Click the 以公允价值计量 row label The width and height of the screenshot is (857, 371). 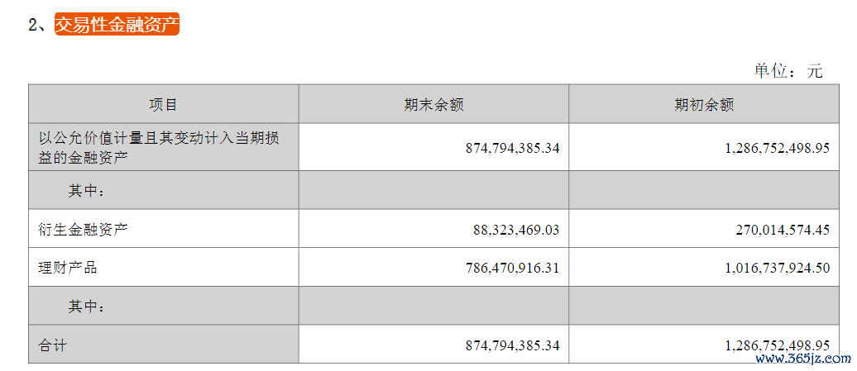click(159, 147)
